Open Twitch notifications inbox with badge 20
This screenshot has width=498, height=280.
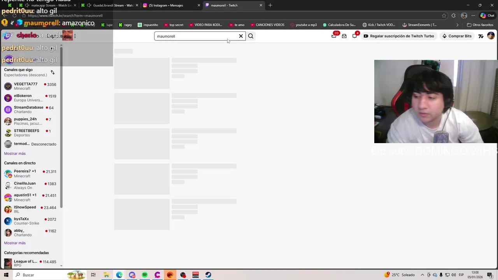coord(334,36)
